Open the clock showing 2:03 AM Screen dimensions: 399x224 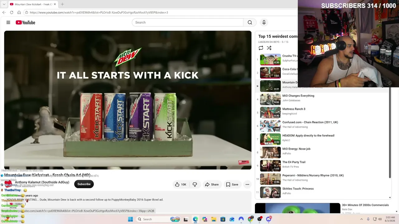click(x=390, y=219)
